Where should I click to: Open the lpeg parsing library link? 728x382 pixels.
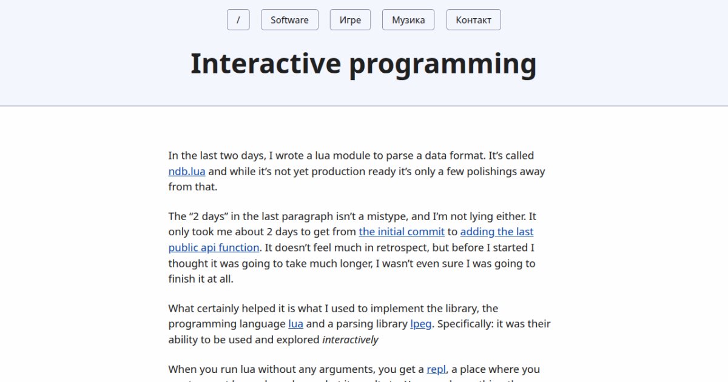pos(421,324)
